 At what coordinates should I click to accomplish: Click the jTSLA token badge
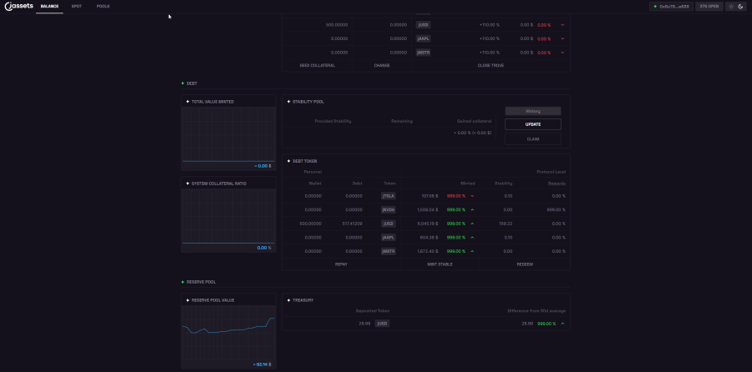(x=389, y=196)
